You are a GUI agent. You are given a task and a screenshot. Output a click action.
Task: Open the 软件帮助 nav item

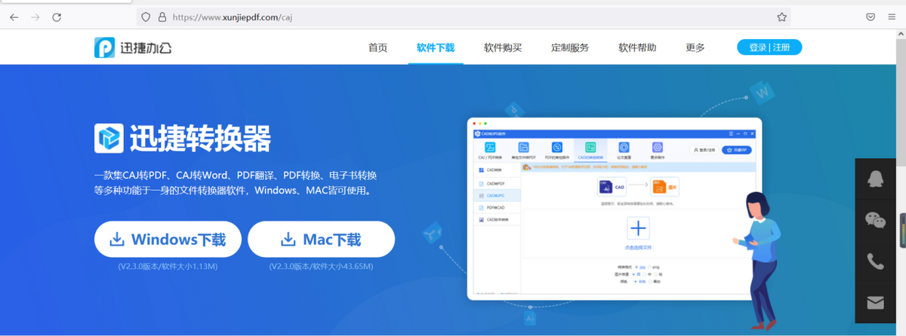(x=637, y=47)
